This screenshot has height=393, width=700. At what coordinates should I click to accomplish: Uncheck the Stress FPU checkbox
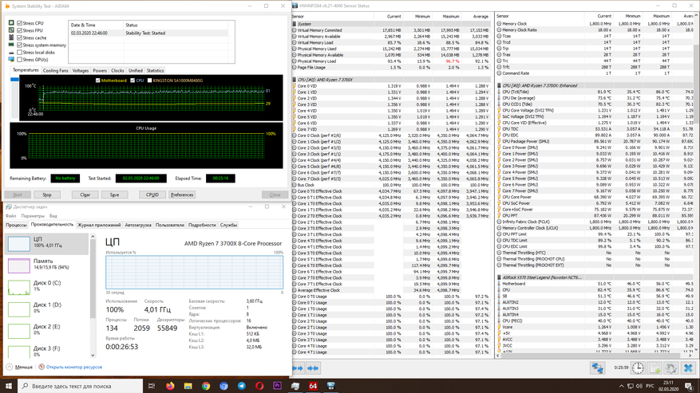[20, 30]
